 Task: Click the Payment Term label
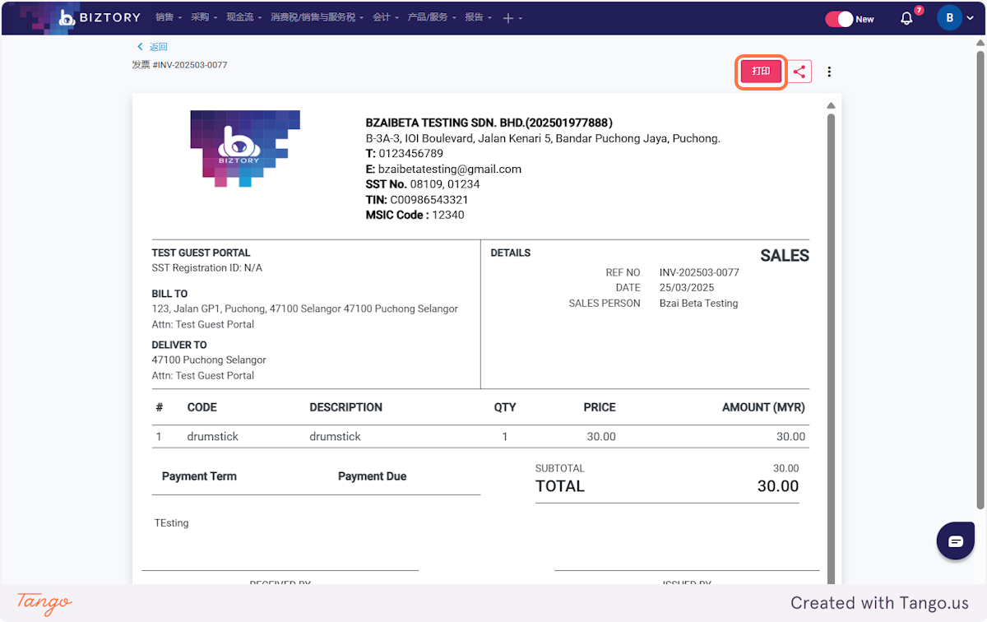tap(199, 476)
